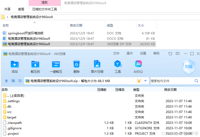Open the 帮助 menu in 360压缩

(156, 53)
